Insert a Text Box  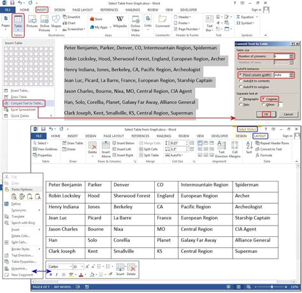pyautogui.click(x=210, y=24)
